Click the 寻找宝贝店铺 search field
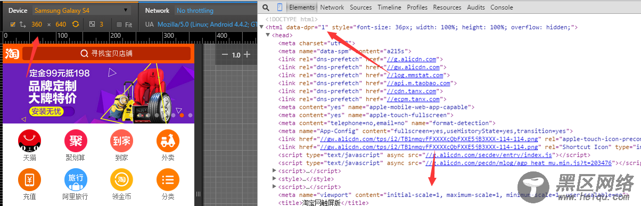Screen dimensions: 641x206 click(x=106, y=53)
